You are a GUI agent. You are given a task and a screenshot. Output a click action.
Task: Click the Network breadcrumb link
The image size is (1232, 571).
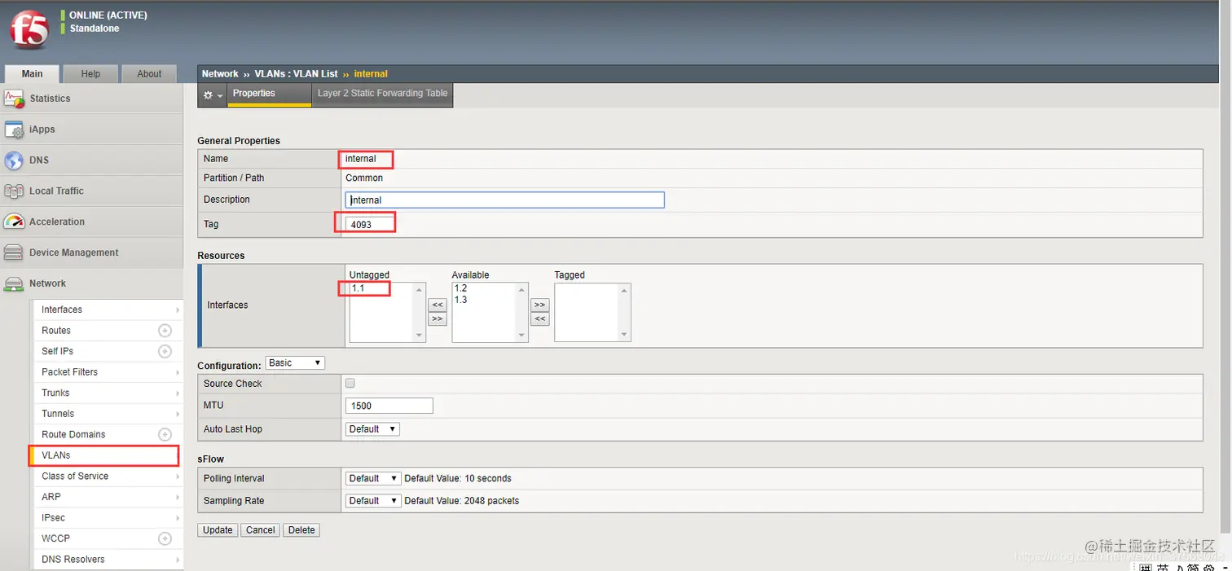(x=220, y=74)
